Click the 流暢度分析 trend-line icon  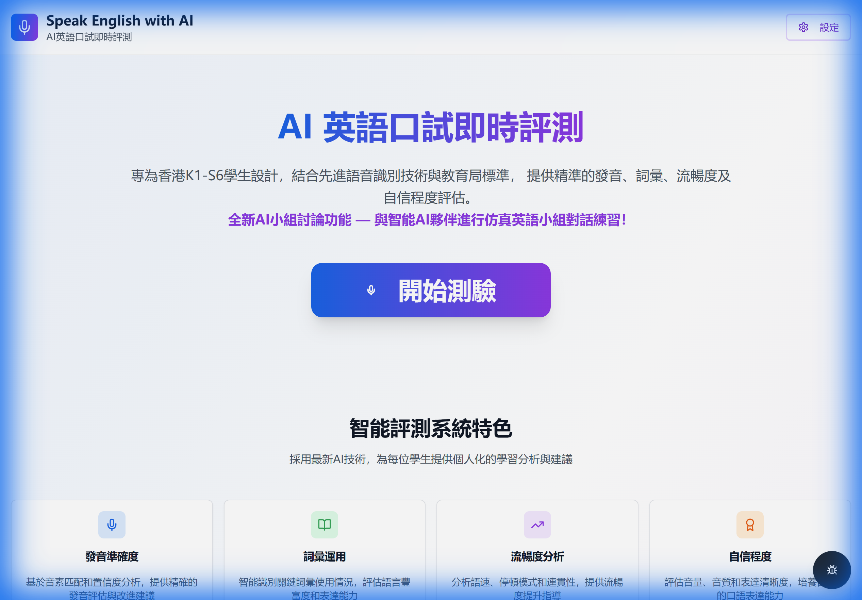coord(537,525)
